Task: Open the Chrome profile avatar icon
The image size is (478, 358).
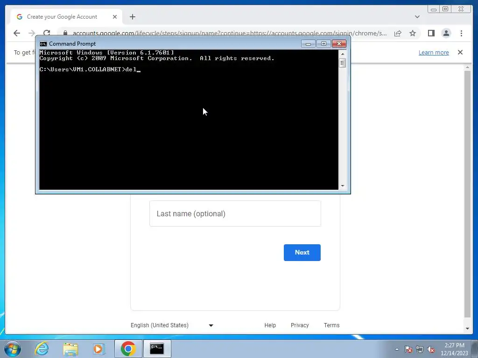Action: [446, 33]
